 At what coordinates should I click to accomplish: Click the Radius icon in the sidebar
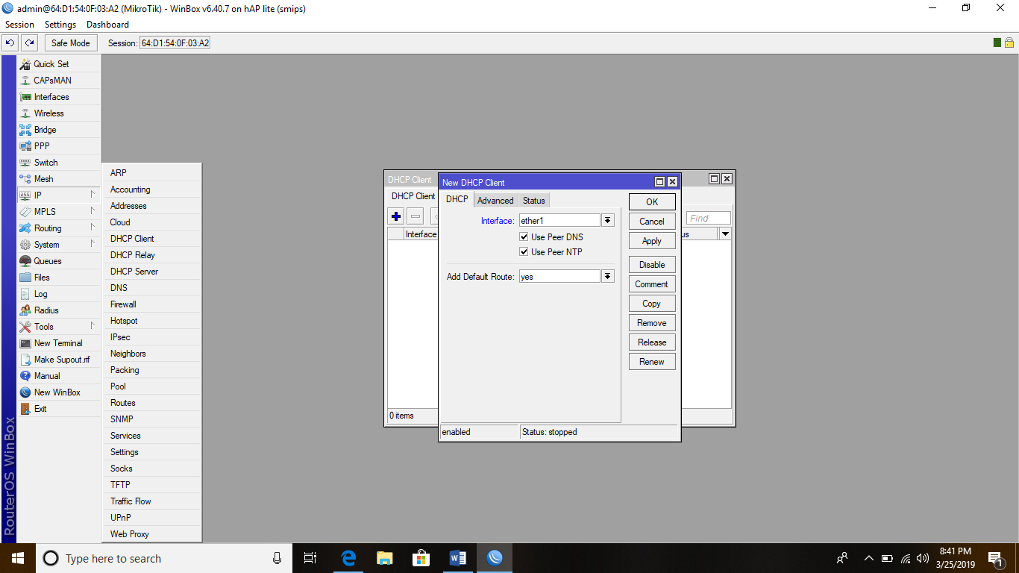point(25,310)
